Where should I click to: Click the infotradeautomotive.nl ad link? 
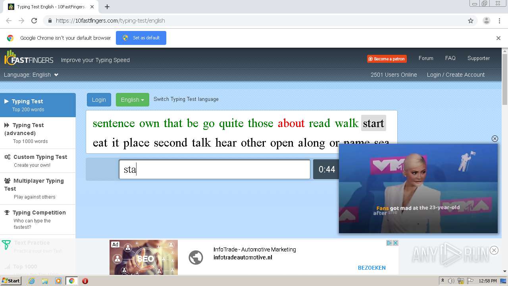243,257
